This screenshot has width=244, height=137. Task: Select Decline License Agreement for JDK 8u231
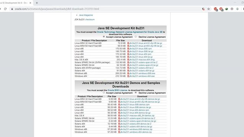[136, 37]
